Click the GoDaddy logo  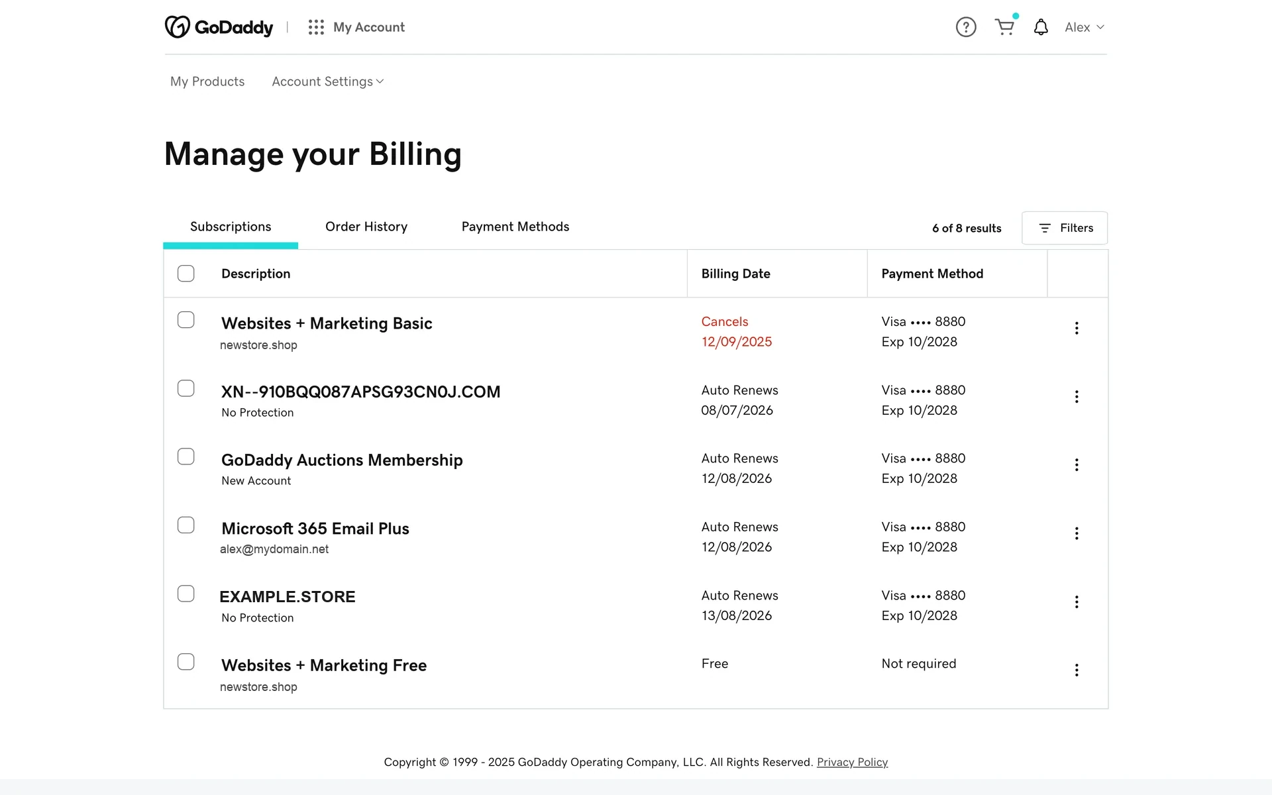click(219, 27)
